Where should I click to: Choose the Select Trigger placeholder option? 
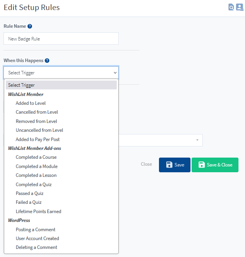click(61, 85)
